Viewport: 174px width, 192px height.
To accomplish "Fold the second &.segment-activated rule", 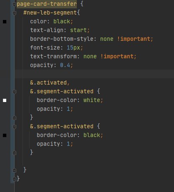I will pos(14,127).
